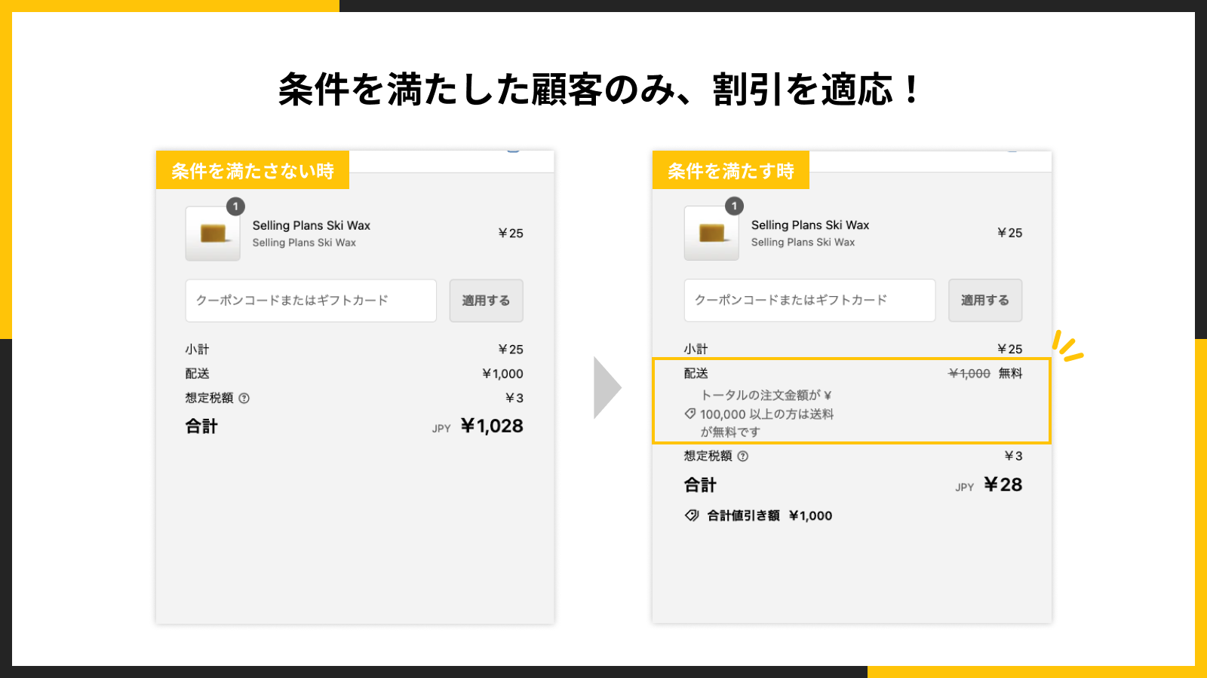Click the quantity badge on the left product image
The width and height of the screenshot is (1207, 678).
click(235, 206)
